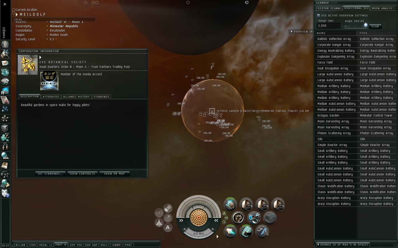Select the Directional Scan tab
Viewport: 398px width, 248px height.
356,8
